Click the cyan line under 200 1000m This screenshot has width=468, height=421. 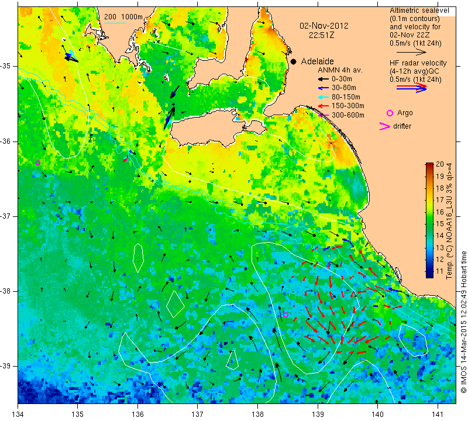tap(115, 23)
